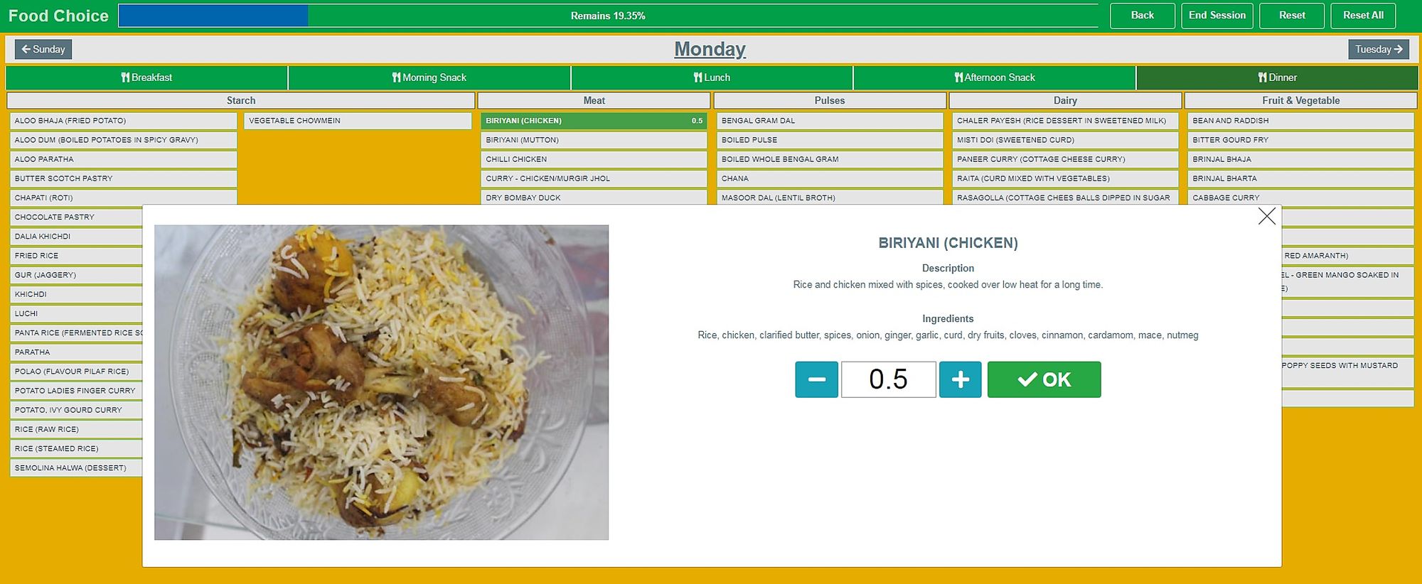Switch to Afternoon Snack tab
This screenshot has width=1422, height=584.
pos(994,77)
